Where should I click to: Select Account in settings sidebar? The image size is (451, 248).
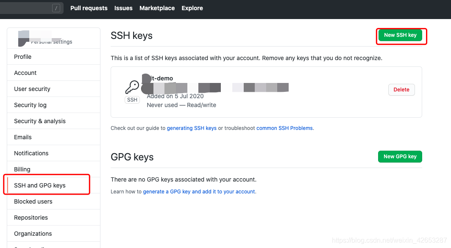[x=54, y=73]
